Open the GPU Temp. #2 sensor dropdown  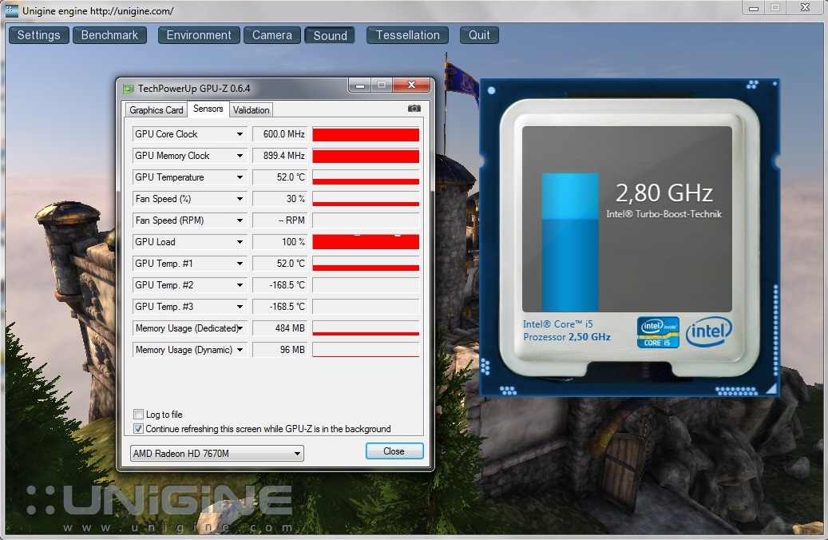(240, 285)
